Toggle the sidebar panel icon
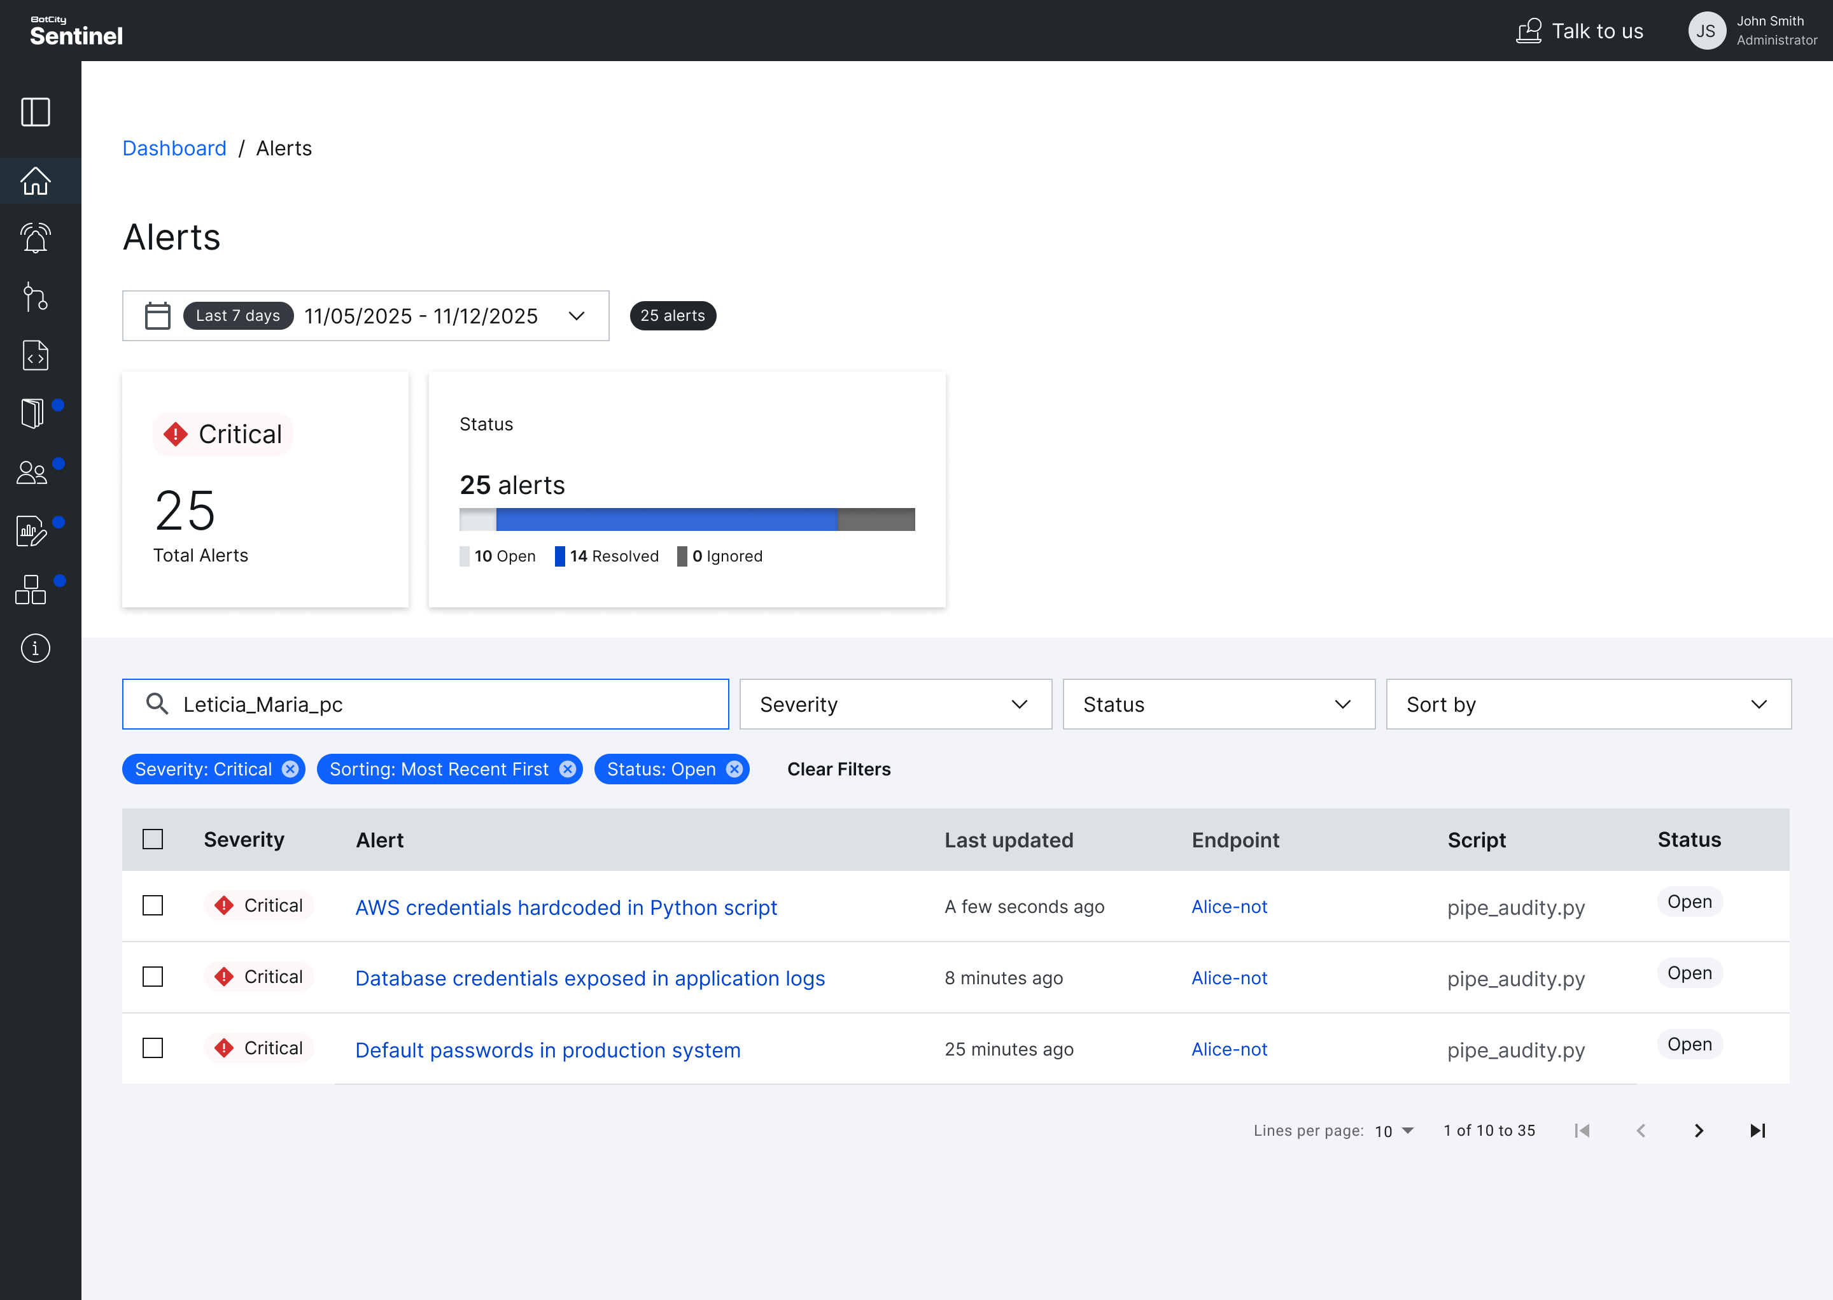 click(x=35, y=112)
